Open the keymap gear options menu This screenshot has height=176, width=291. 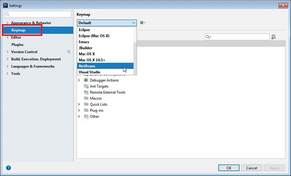143,23
